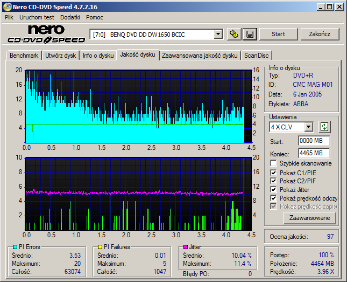Click the date 6 Jan 2005
The width and height of the screenshot is (347, 282).
click(307, 94)
